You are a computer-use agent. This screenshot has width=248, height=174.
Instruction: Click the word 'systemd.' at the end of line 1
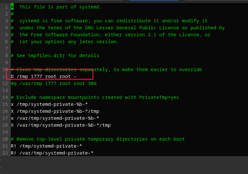click(91, 7)
